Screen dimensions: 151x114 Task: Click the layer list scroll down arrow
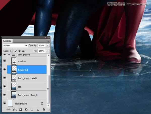48,106
